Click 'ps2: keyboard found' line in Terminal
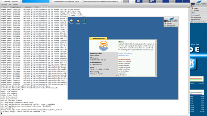 (x=8, y=108)
